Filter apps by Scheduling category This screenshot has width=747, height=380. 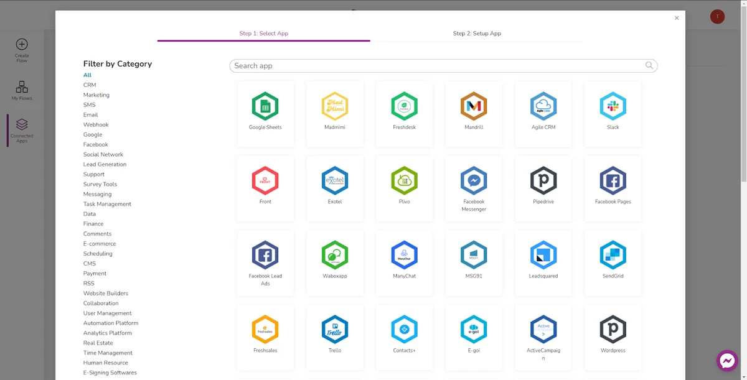pyautogui.click(x=98, y=254)
